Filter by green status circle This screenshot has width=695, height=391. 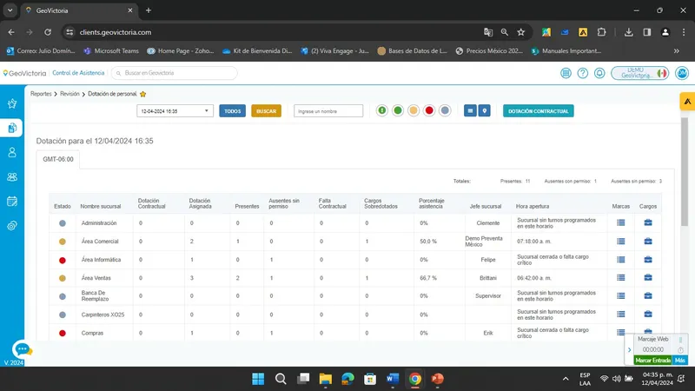398,110
